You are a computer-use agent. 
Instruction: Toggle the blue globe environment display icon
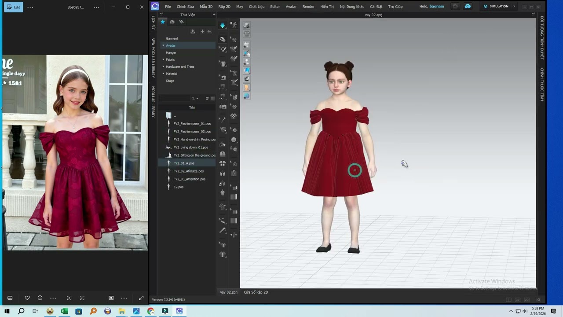[x=247, y=96]
